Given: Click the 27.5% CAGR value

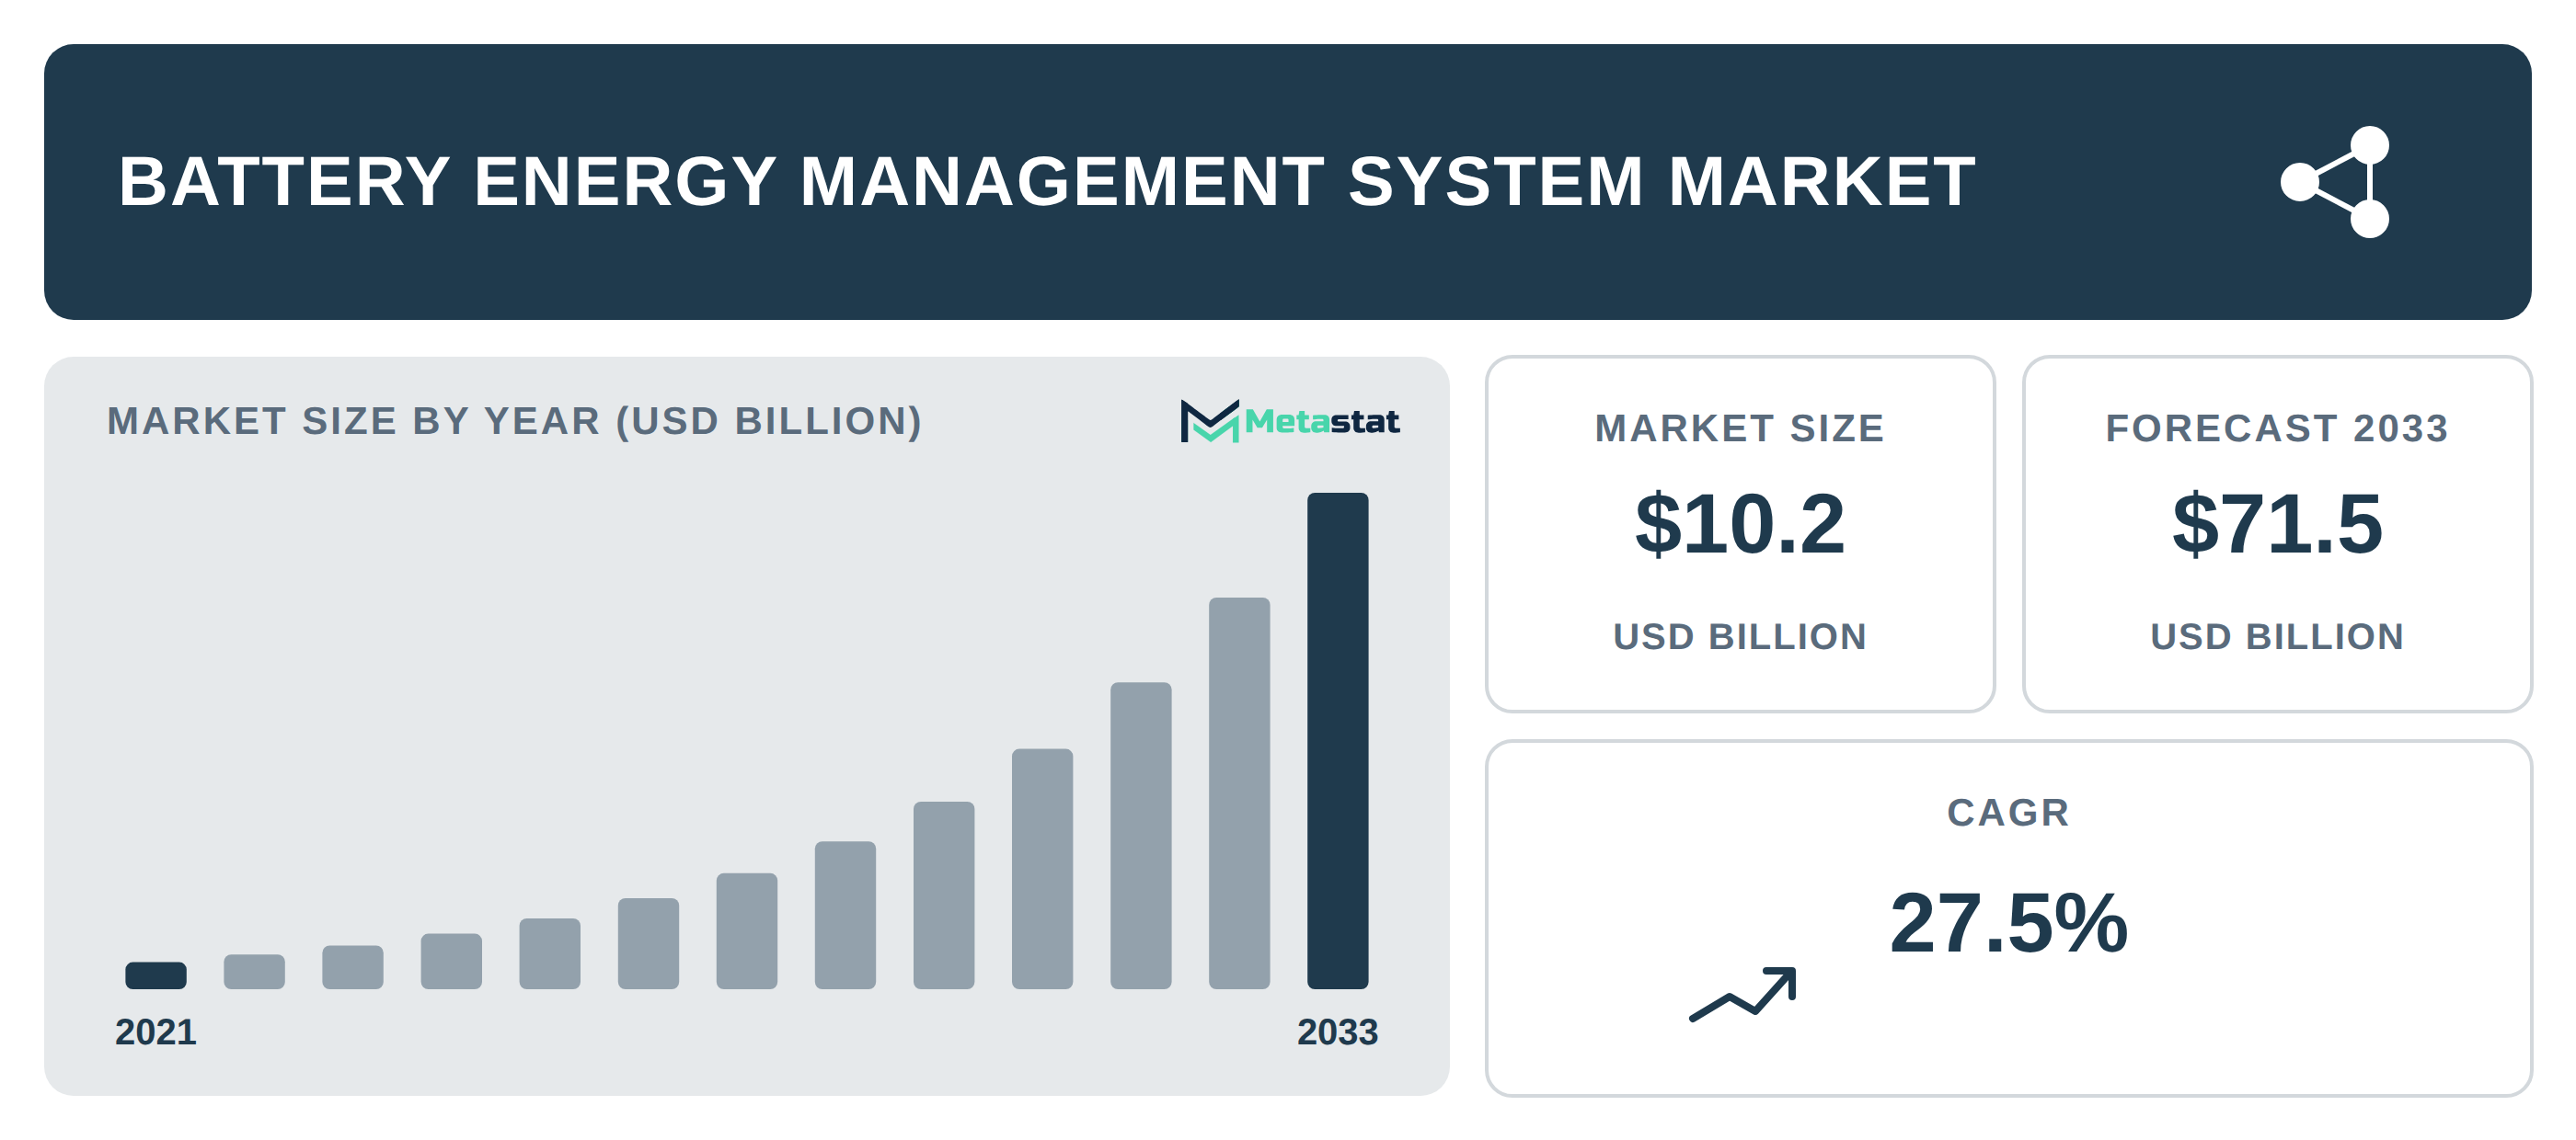Looking at the screenshot, I should 2008,922.
